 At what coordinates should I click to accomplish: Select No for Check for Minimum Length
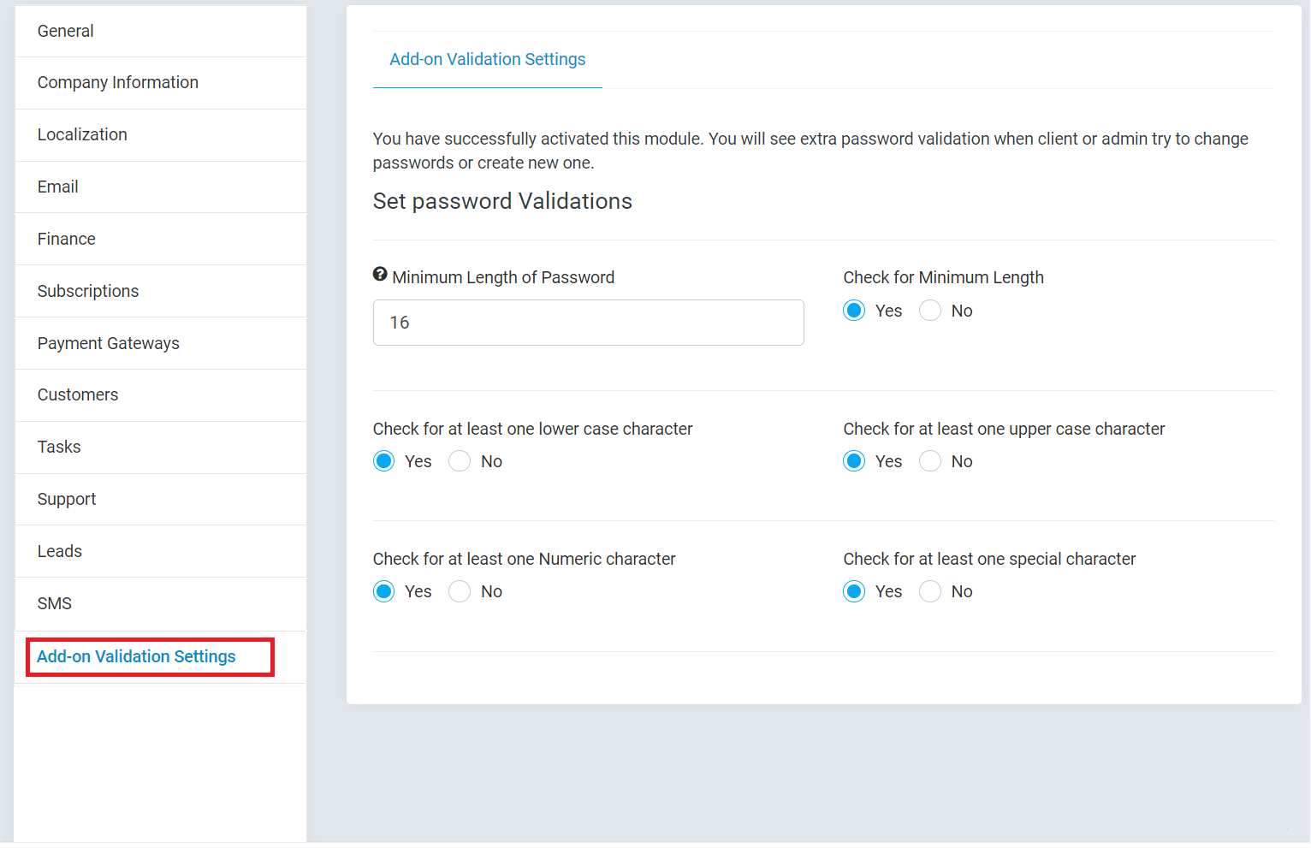(929, 310)
